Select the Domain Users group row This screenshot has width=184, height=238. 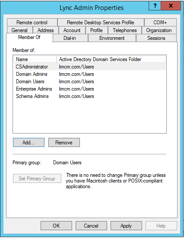[x=90, y=82]
